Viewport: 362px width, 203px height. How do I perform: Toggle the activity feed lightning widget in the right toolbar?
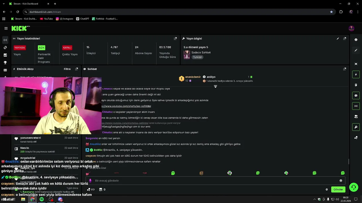tap(356, 74)
